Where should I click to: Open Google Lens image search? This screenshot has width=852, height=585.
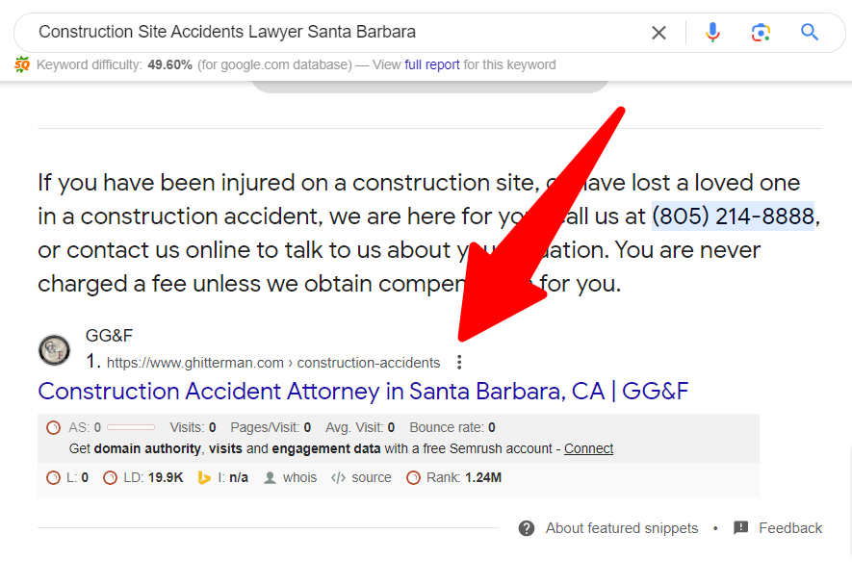[x=761, y=33]
